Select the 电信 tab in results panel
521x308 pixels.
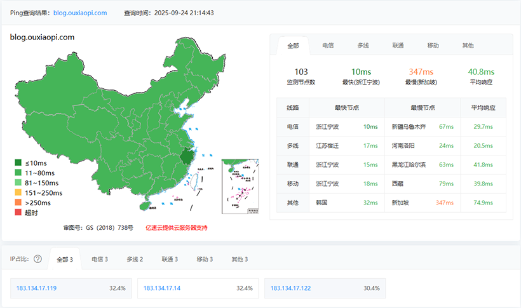coord(328,46)
